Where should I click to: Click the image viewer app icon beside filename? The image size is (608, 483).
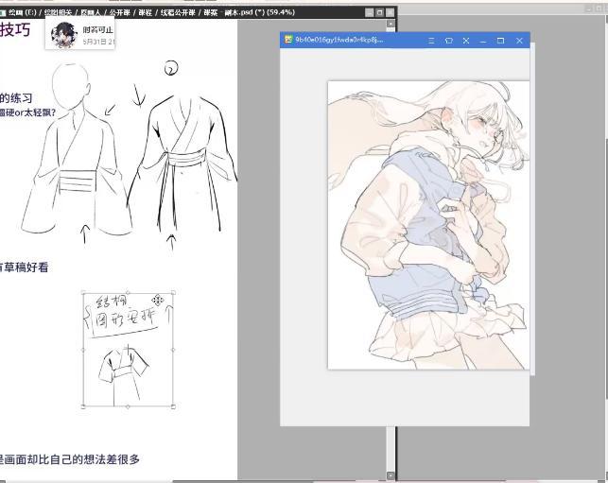288,40
